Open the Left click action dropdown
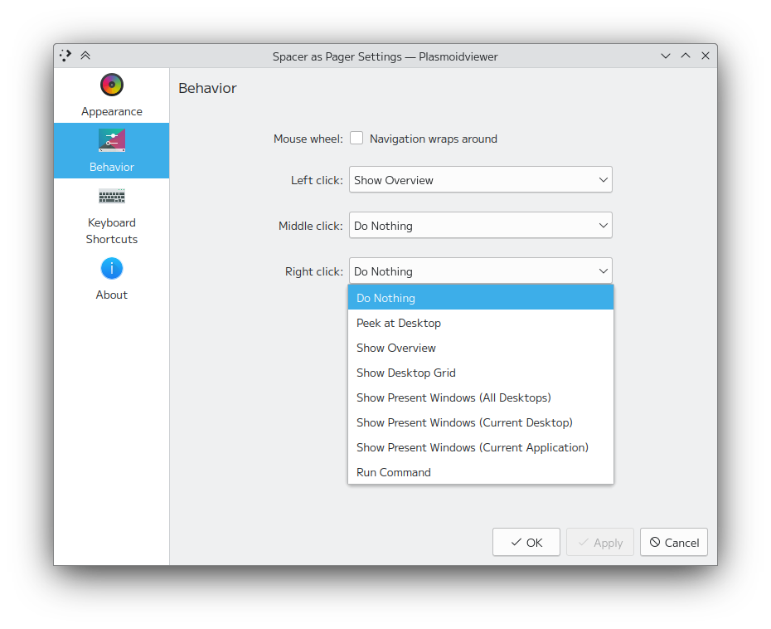The width and height of the screenshot is (771, 629). (480, 179)
